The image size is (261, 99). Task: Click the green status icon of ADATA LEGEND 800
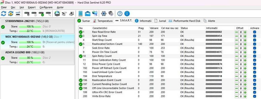(x=3, y=58)
